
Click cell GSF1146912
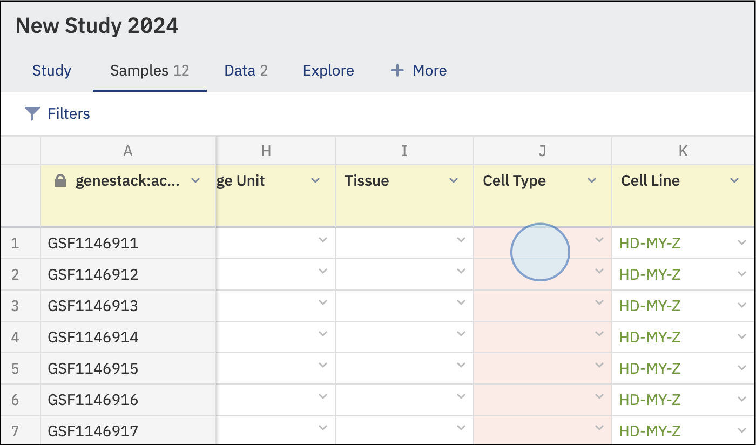(128, 274)
